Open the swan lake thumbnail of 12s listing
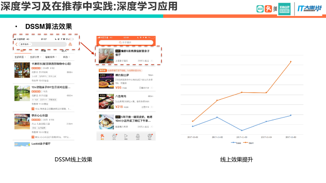The height and width of the screenshot is (183, 326). click(22, 93)
